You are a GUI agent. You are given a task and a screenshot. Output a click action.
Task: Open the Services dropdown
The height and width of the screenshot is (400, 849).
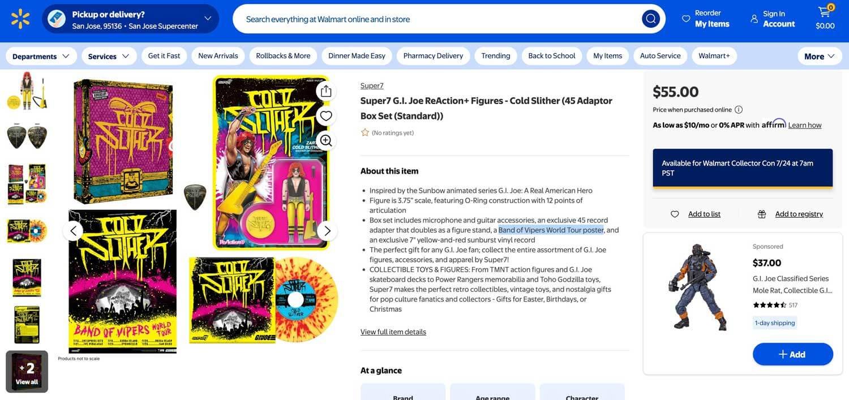click(109, 56)
